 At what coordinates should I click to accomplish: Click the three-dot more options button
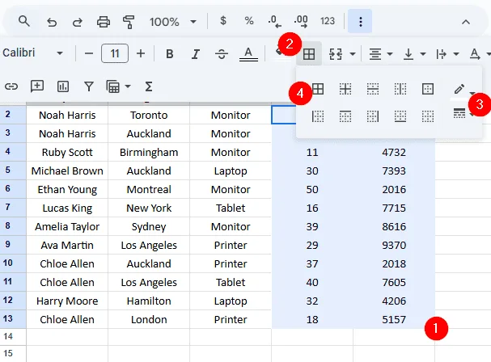click(360, 21)
